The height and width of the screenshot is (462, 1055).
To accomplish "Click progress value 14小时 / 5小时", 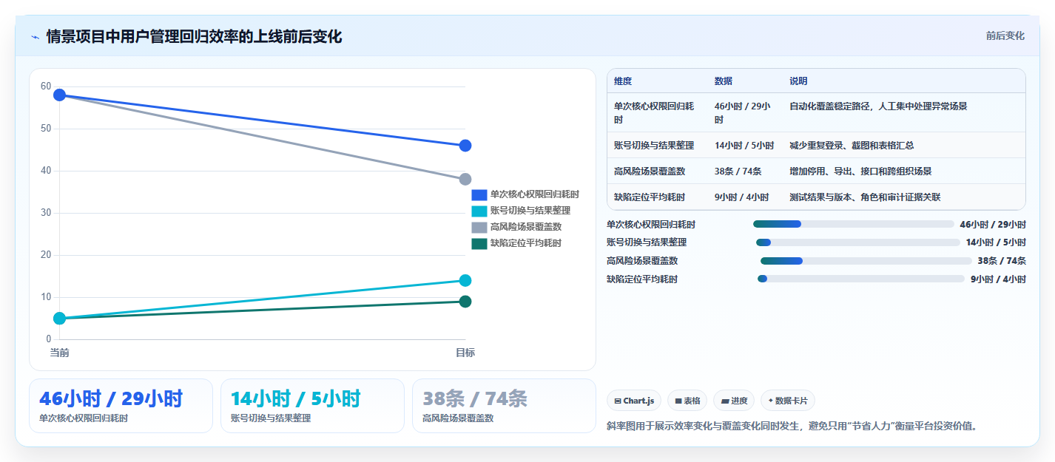I will (x=996, y=242).
